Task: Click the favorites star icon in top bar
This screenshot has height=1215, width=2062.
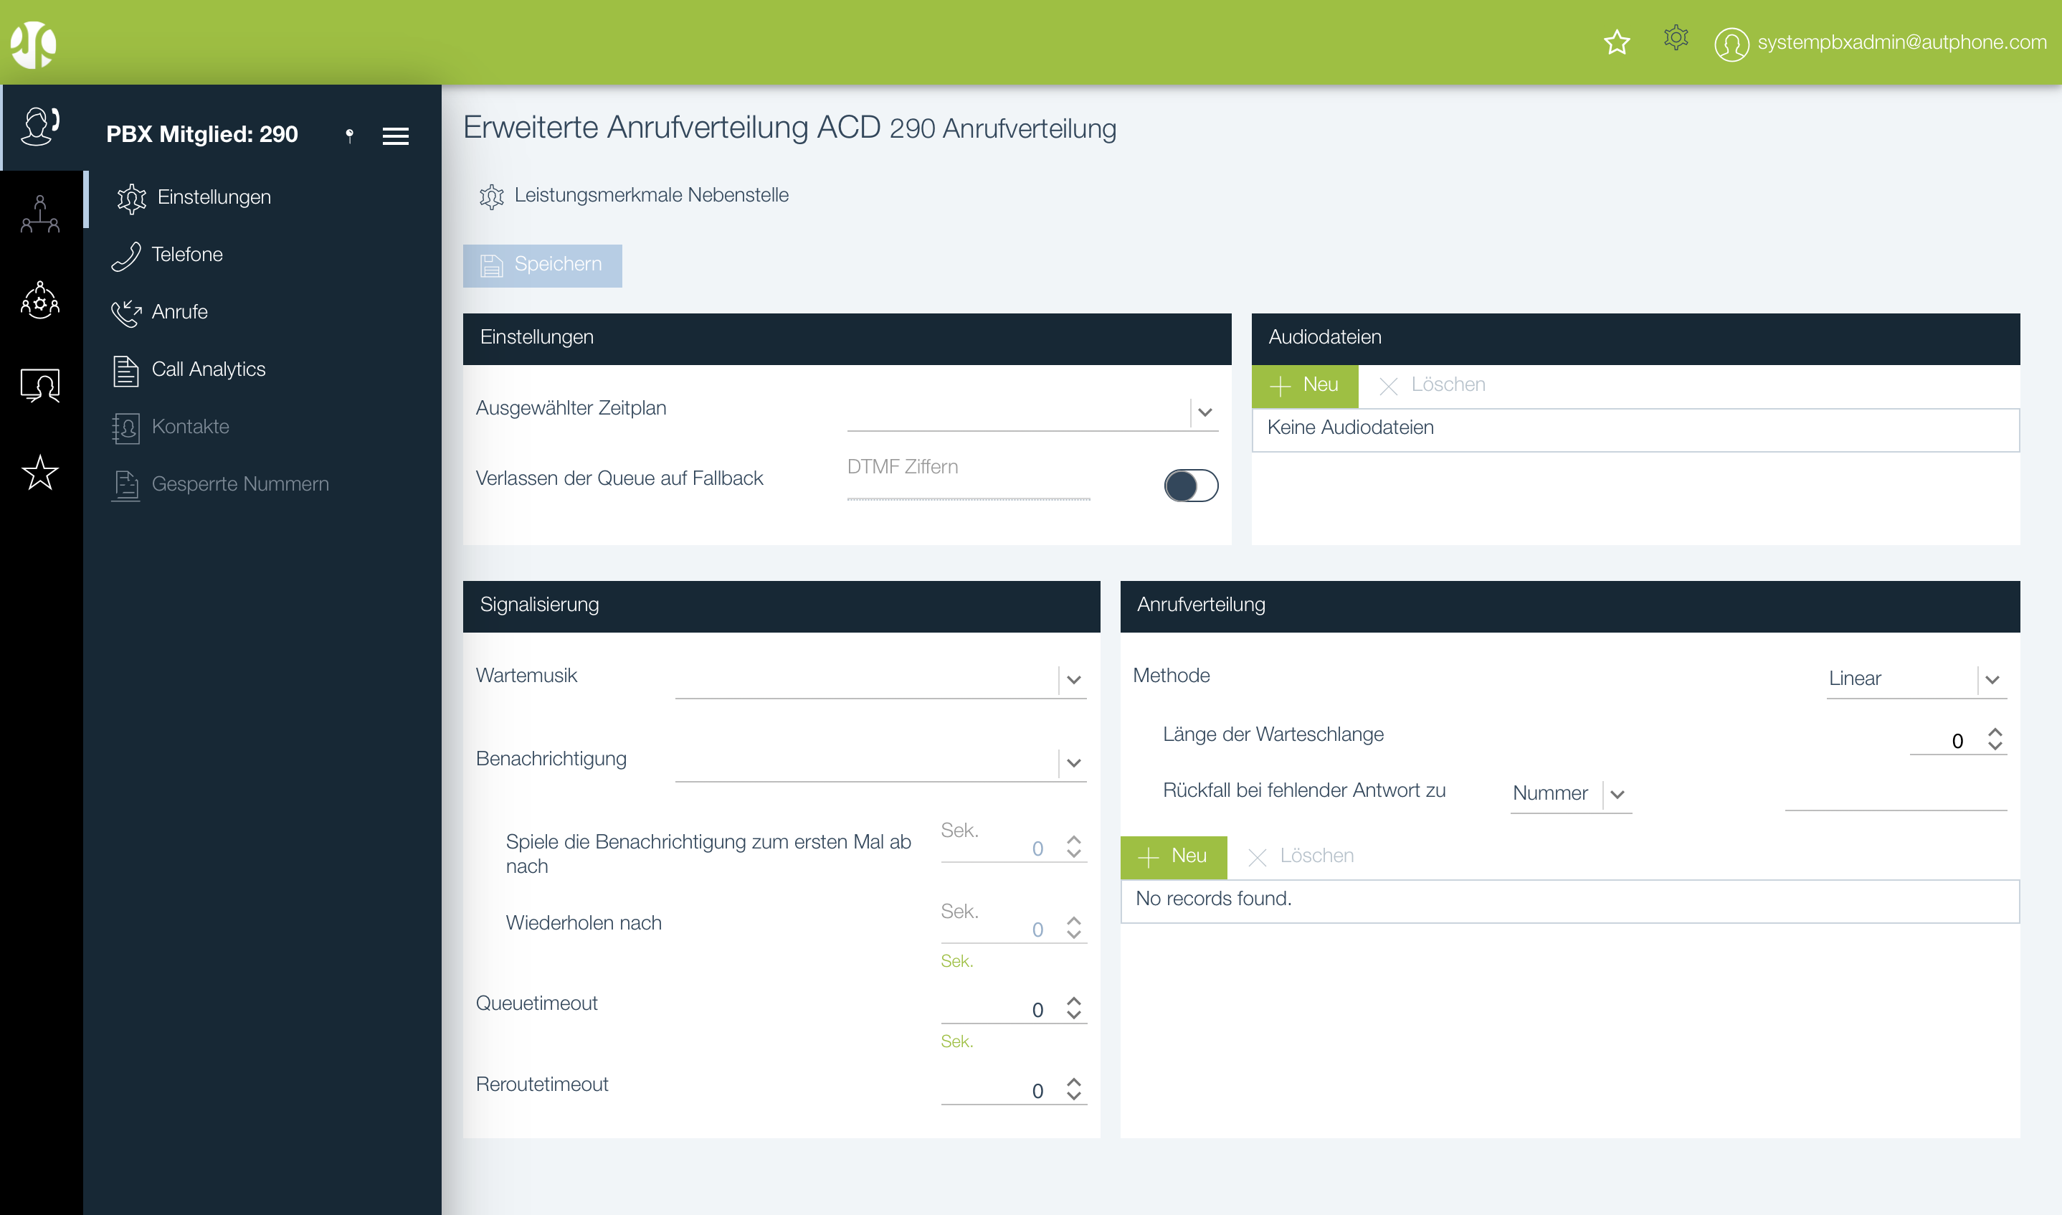Action: click(1616, 42)
